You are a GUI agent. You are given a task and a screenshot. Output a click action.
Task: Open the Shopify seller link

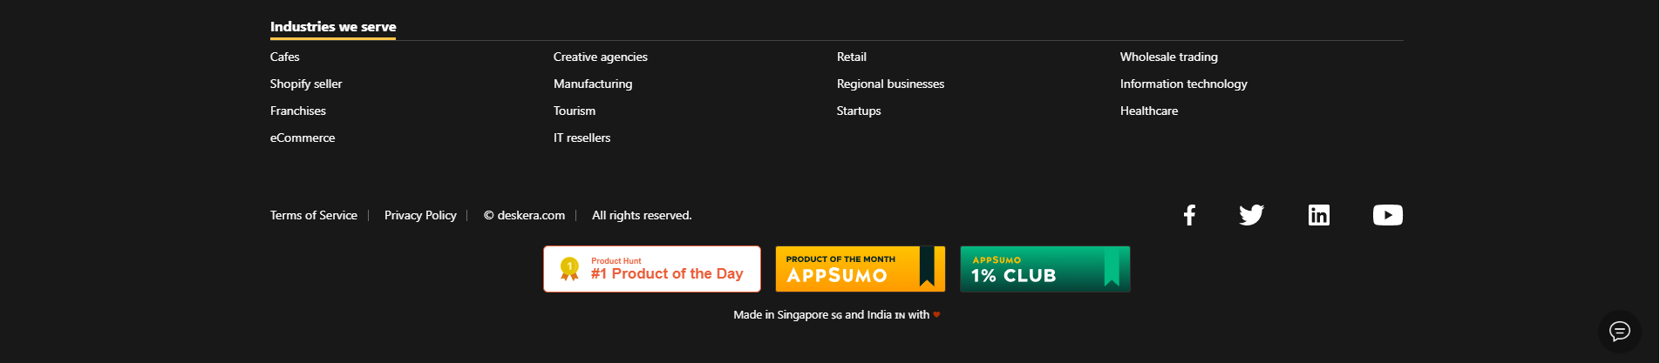click(306, 84)
